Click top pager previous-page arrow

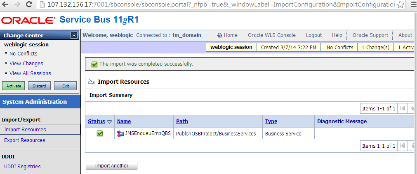click(412, 108)
